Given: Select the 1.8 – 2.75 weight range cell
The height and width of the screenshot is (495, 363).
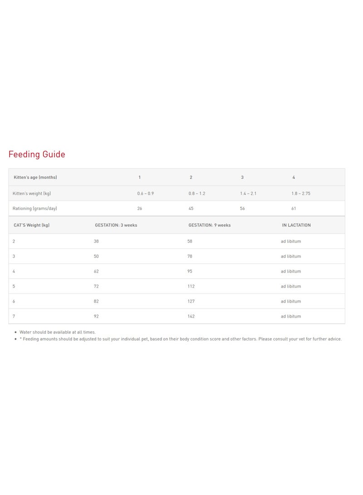Looking at the screenshot, I should pyautogui.click(x=301, y=193).
